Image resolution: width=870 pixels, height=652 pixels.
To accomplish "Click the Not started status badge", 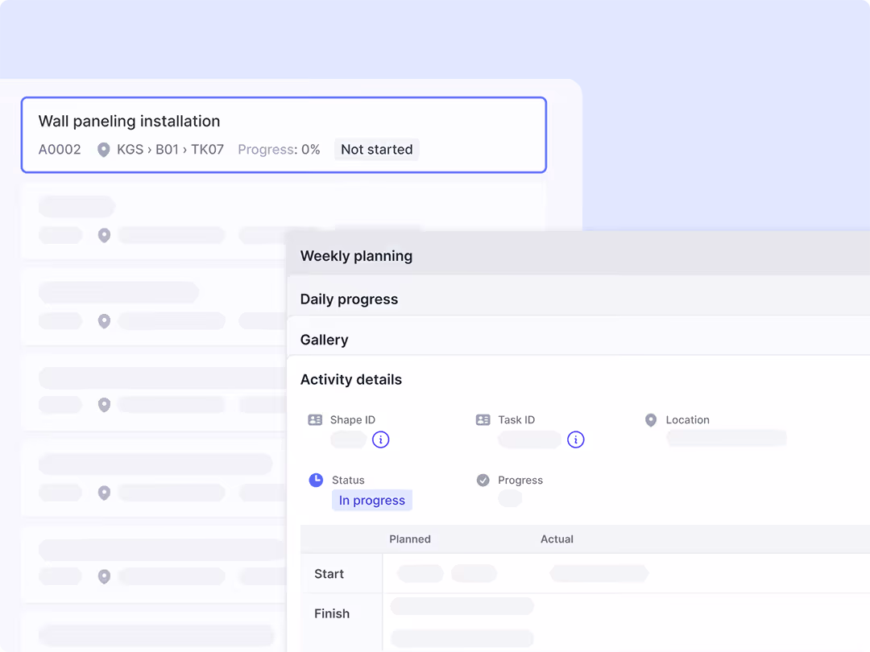I will tap(376, 149).
